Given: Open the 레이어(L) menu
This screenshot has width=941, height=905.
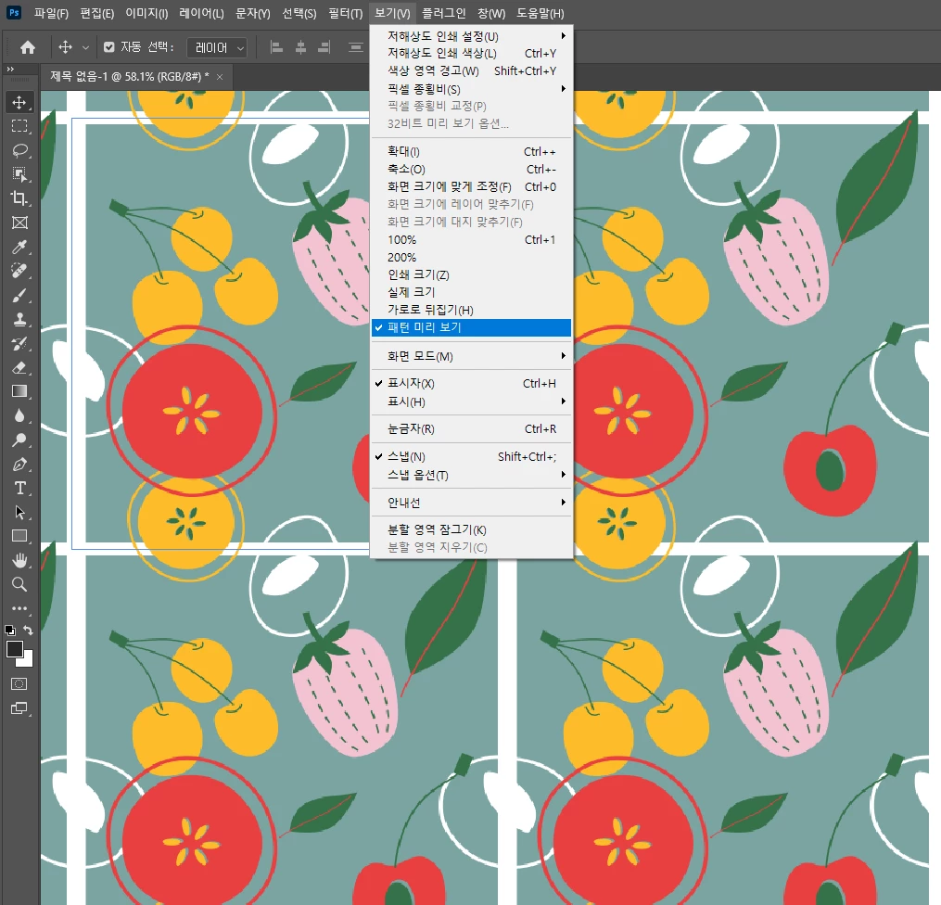Looking at the screenshot, I should (202, 13).
